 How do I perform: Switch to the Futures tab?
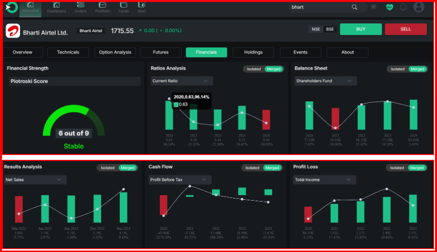point(161,52)
